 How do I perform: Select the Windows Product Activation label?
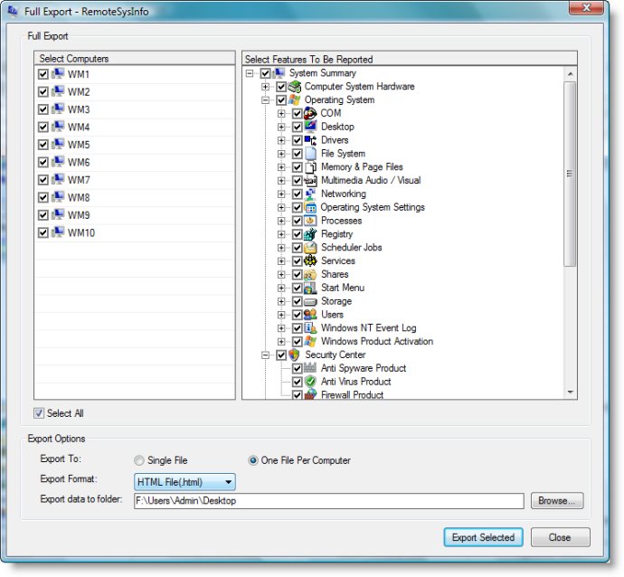pos(377,342)
